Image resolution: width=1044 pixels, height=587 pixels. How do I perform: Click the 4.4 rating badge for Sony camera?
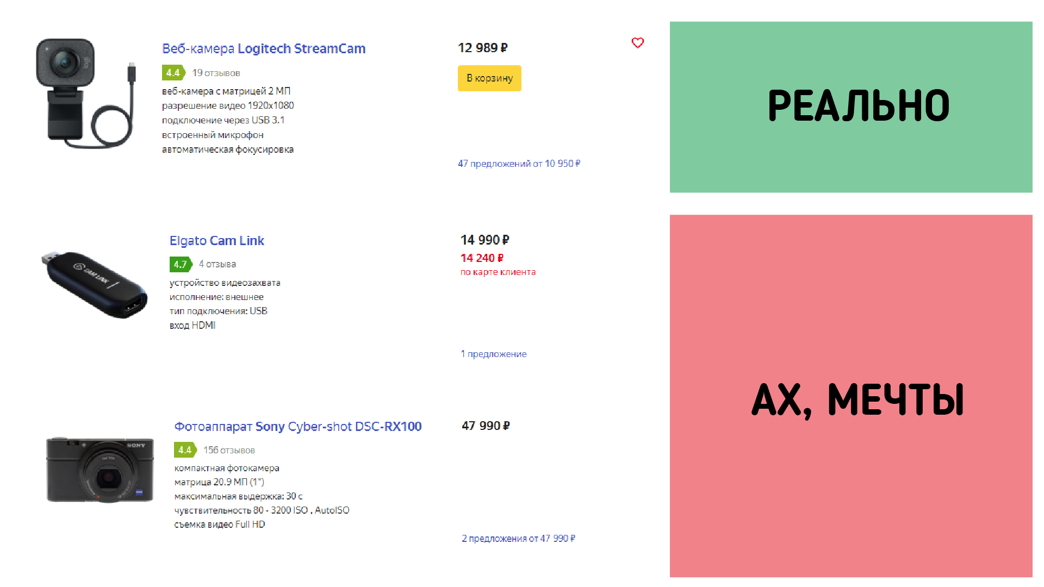(x=185, y=450)
